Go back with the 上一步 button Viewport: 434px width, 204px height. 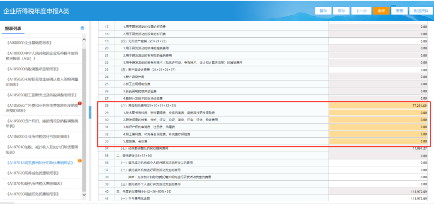point(361,11)
